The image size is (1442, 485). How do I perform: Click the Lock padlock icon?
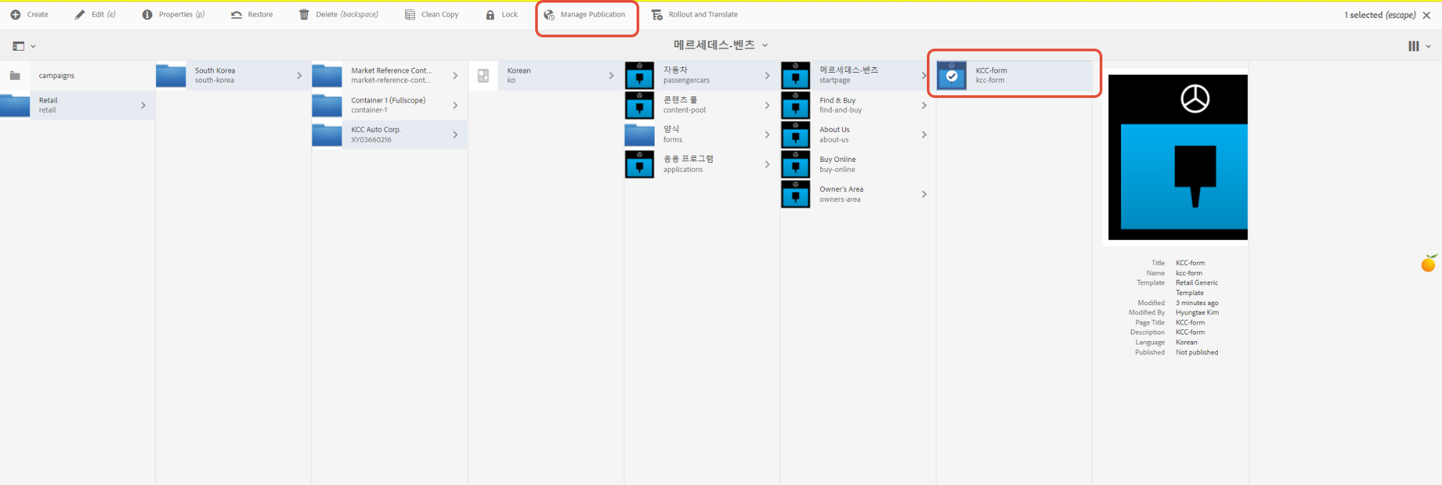click(490, 15)
